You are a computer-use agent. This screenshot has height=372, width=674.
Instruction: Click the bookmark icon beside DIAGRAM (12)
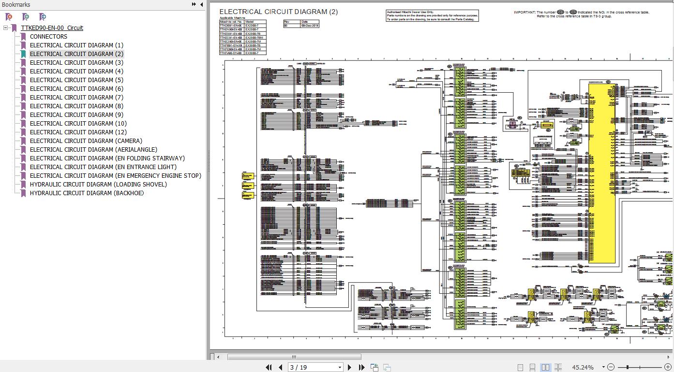tap(23, 132)
